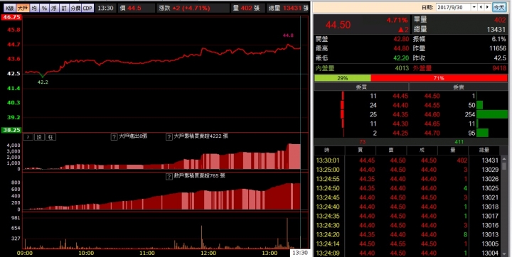Click the 44.45 best bid price
The width and height of the screenshot is (512, 257).
[400, 97]
